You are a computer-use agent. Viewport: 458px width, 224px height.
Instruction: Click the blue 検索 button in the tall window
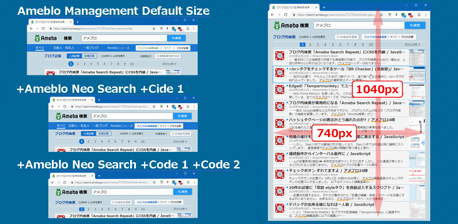coord(415,26)
